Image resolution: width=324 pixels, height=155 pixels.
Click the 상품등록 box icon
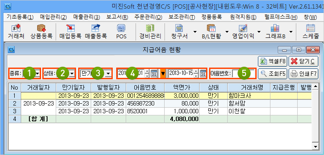[x=41, y=32]
